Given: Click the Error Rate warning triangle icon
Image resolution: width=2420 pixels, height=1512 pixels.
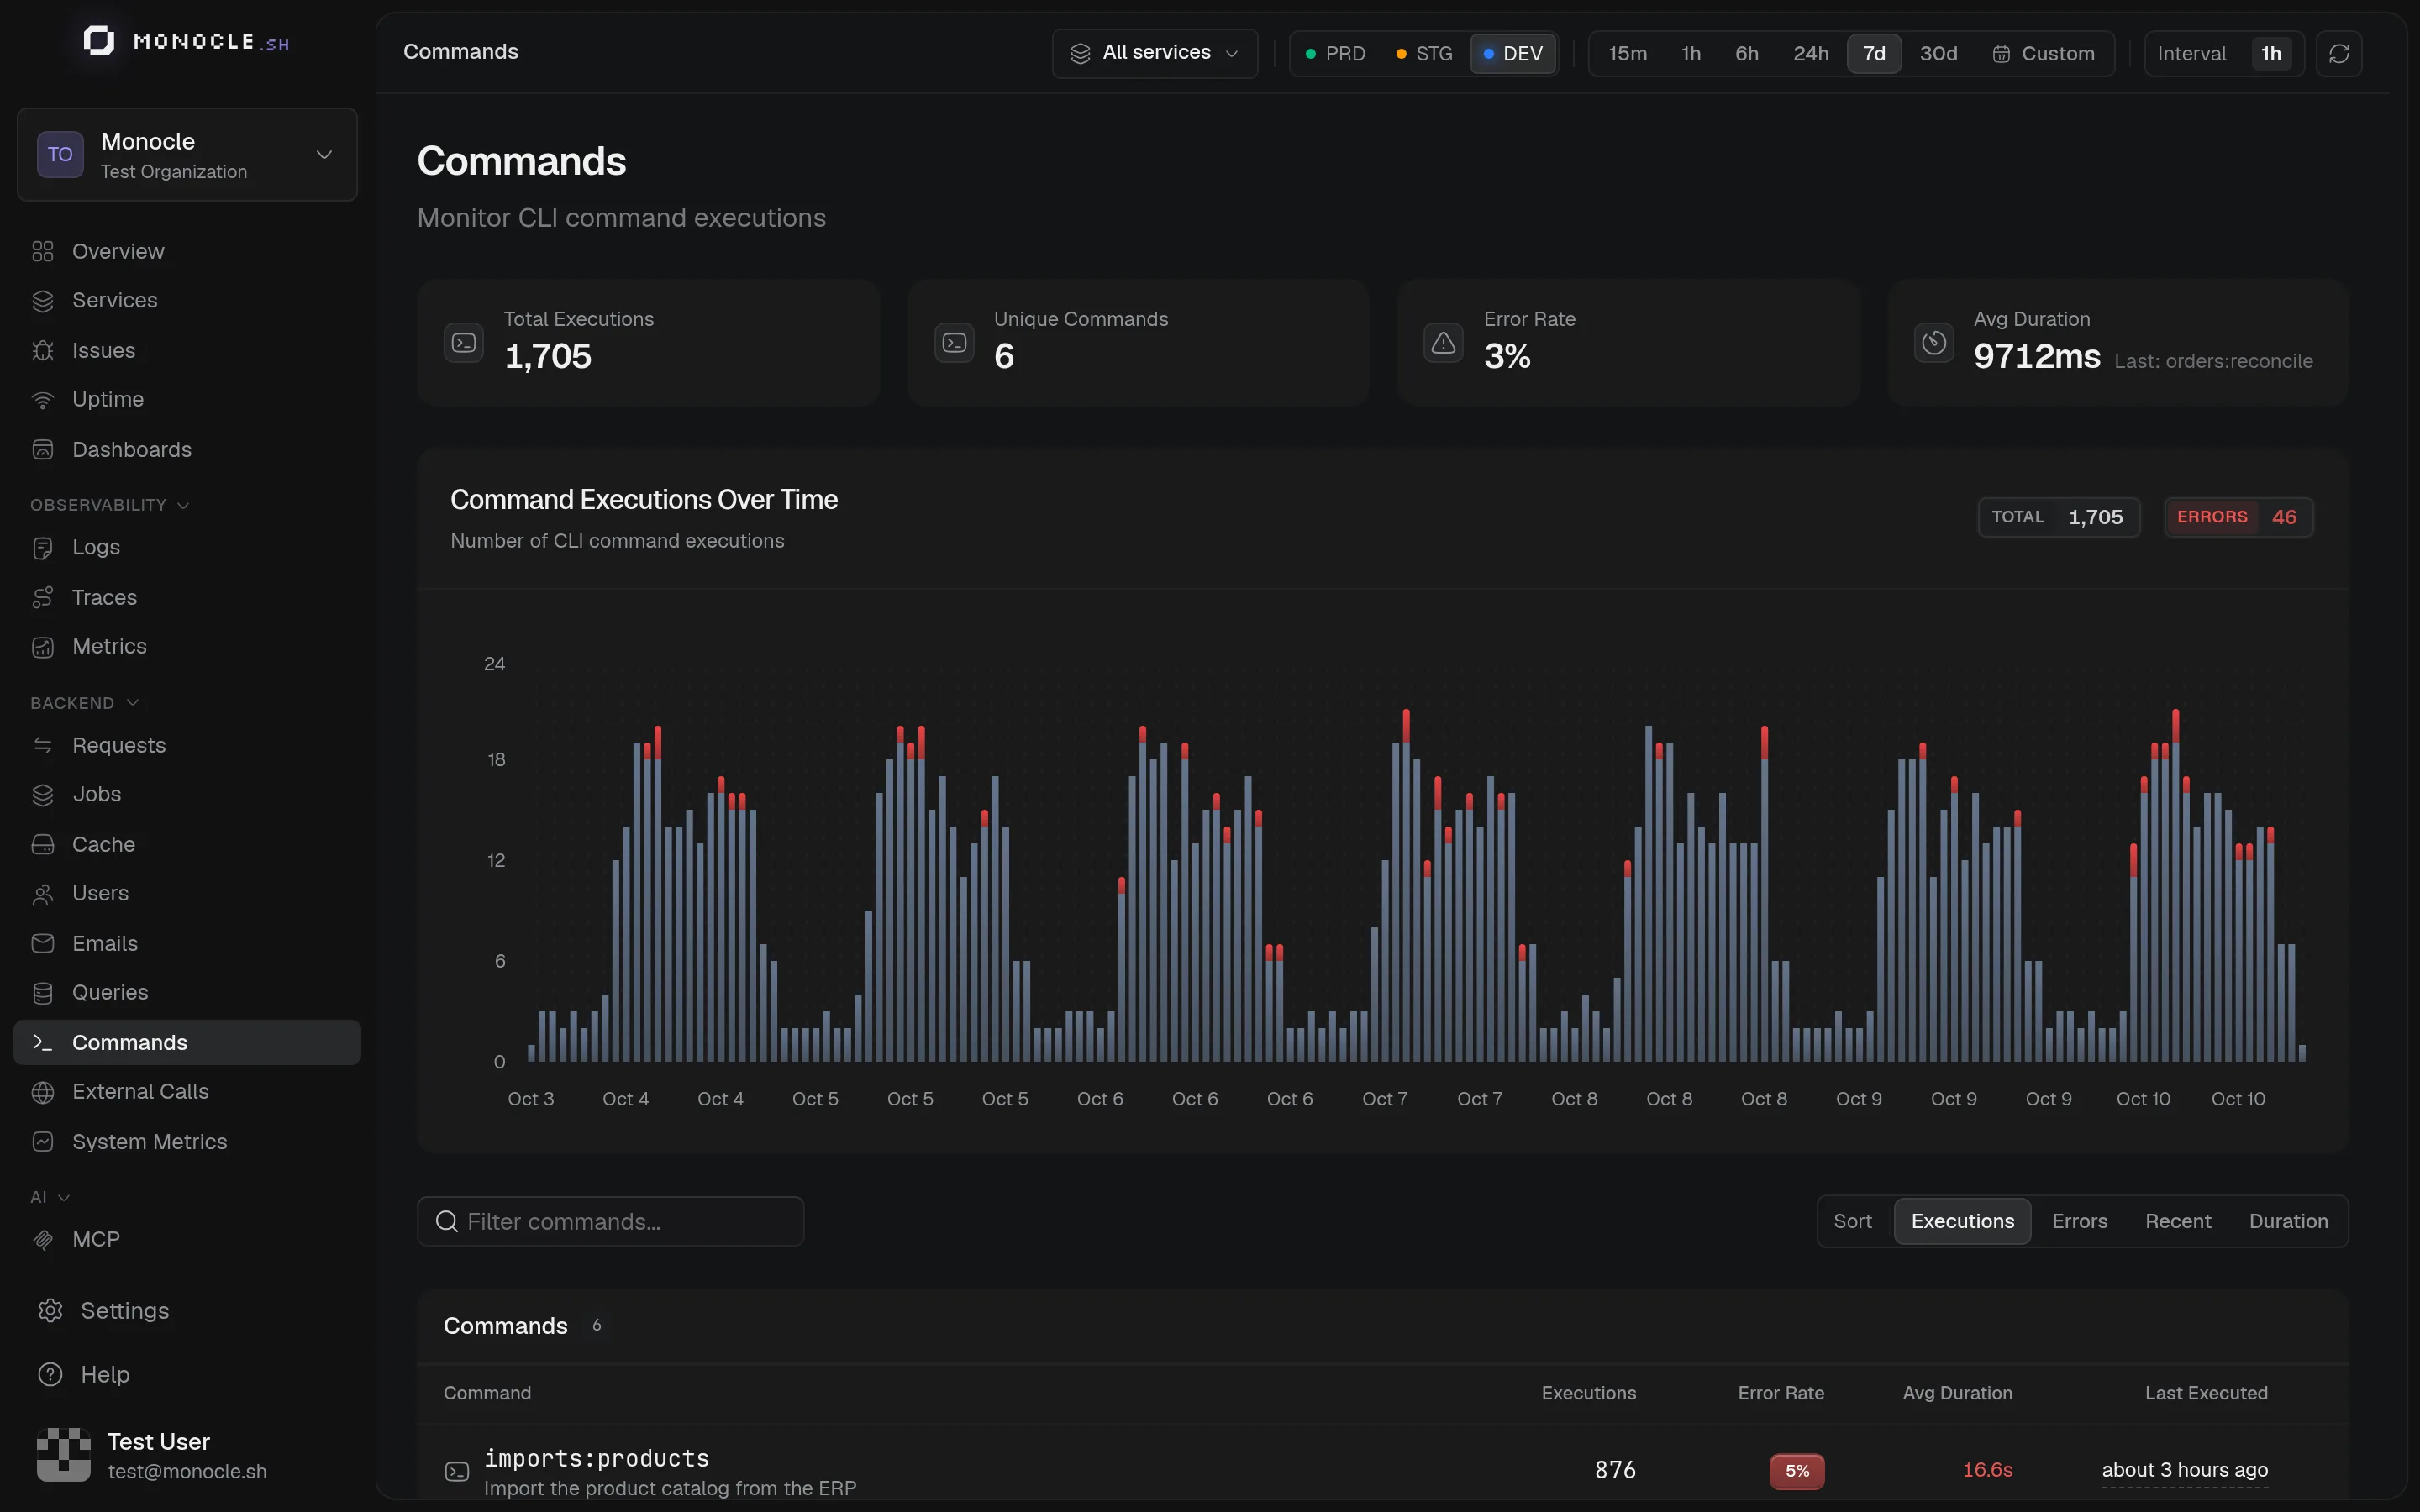Looking at the screenshot, I should 1443,343.
